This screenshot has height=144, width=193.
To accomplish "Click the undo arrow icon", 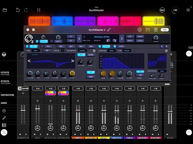I will (18, 10).
